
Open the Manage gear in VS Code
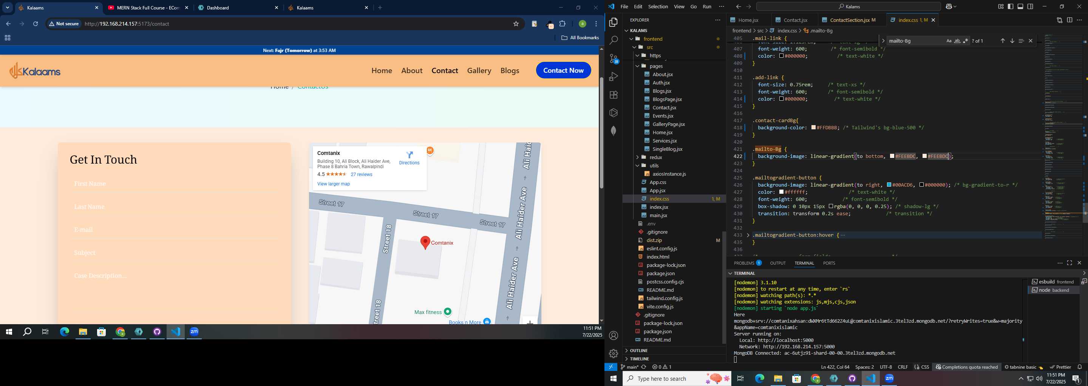coord(613,354)
